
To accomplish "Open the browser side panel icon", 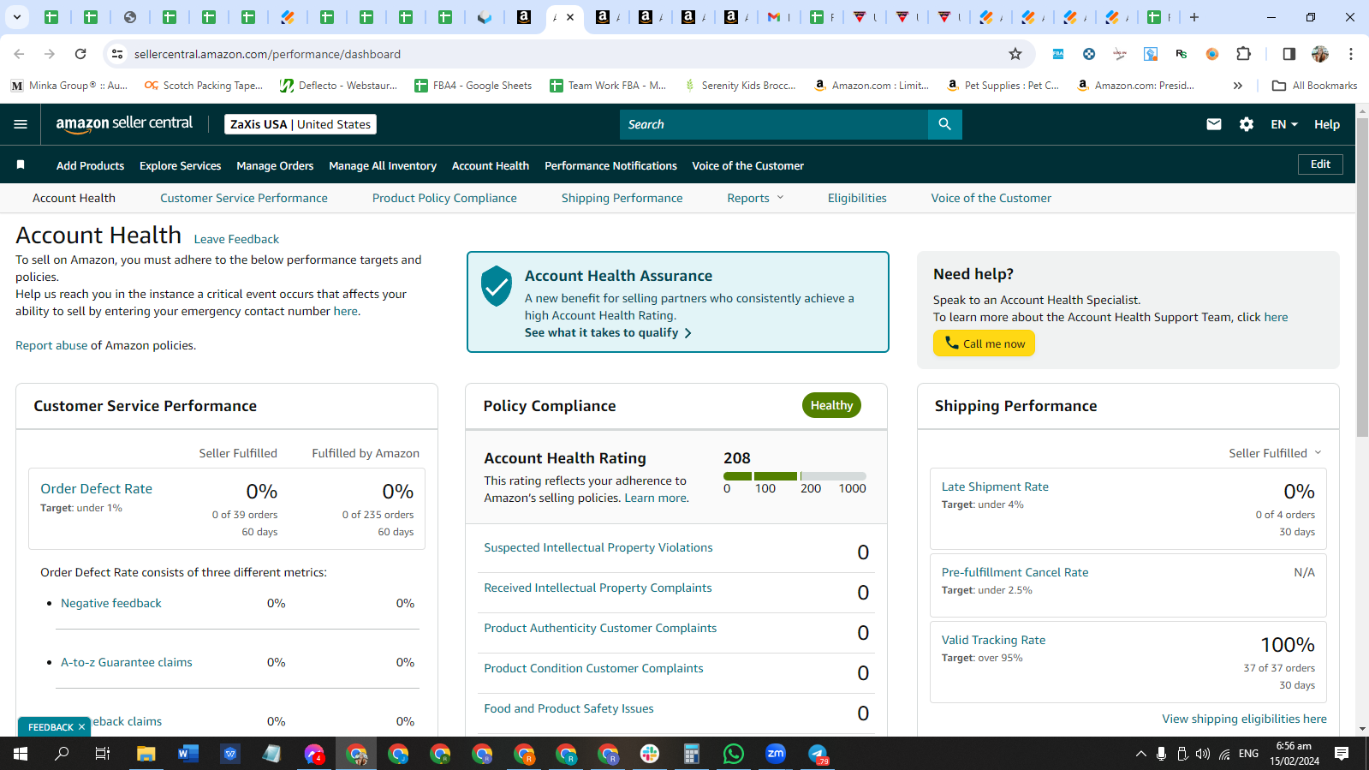I will coord(1289,54).
